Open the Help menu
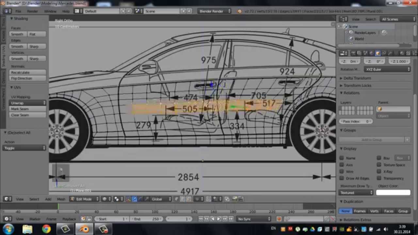 [66, 11]
